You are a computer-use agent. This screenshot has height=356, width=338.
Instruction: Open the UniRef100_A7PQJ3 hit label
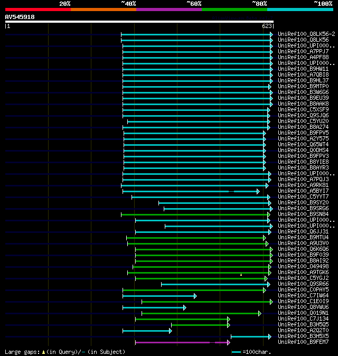click(303, 180)
